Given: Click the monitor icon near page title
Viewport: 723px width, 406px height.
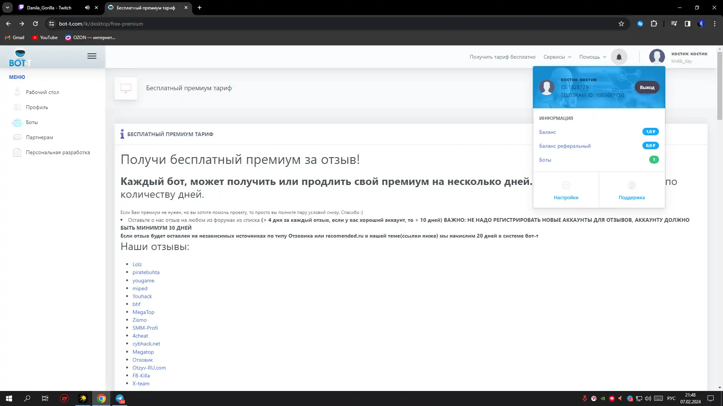Looking at the screenshot, I should coord(126,88).
